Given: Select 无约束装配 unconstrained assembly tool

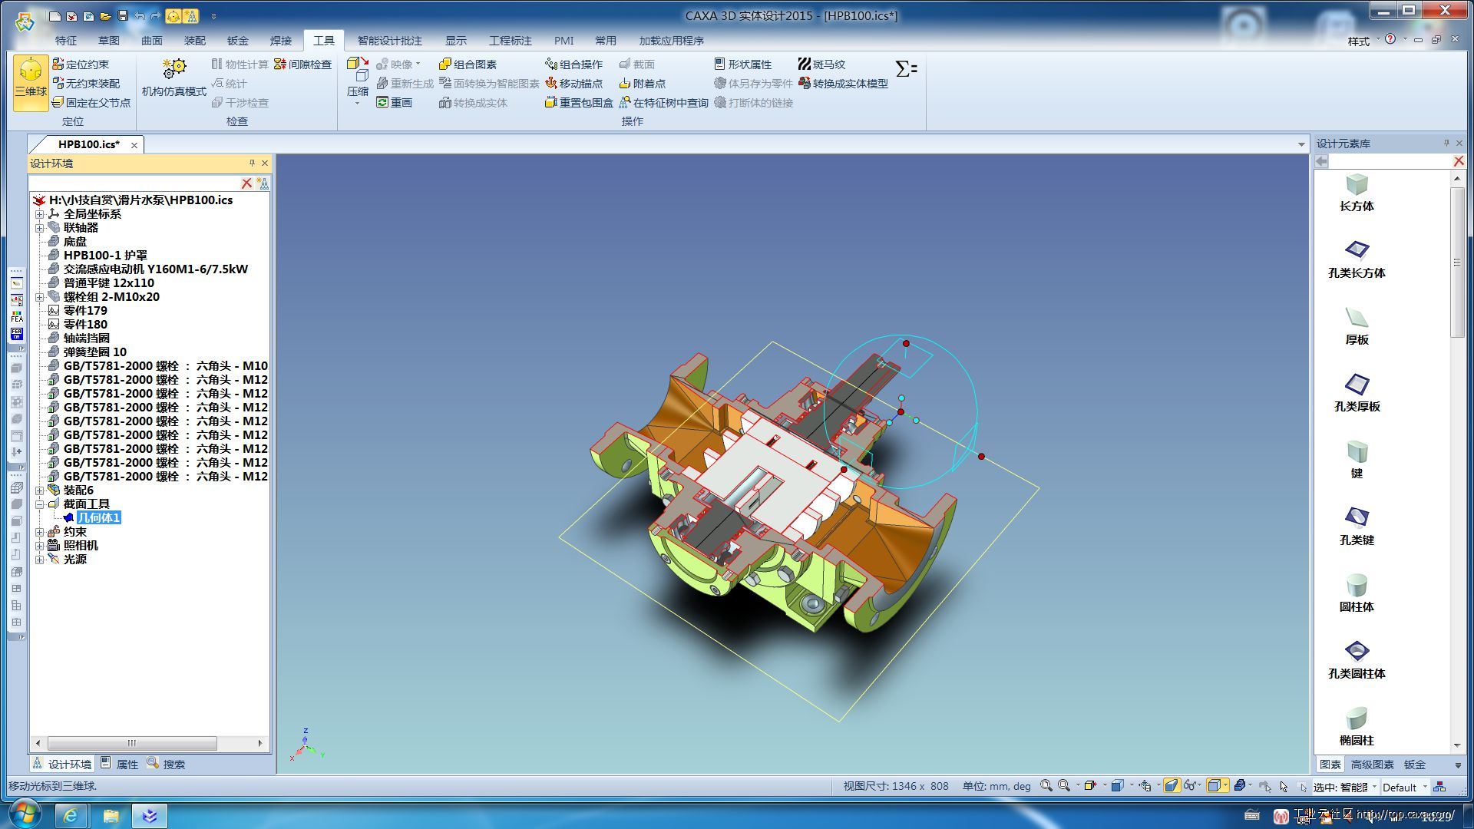Looking at the screenshot, I should [86, 84].
